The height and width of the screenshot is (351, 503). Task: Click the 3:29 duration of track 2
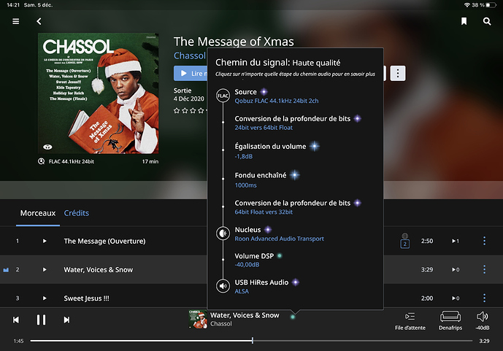(x=427, y=269)
